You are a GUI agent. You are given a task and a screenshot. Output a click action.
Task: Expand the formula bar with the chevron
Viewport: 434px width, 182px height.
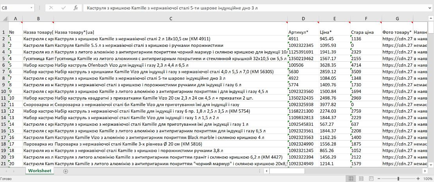tap(430, 8)
